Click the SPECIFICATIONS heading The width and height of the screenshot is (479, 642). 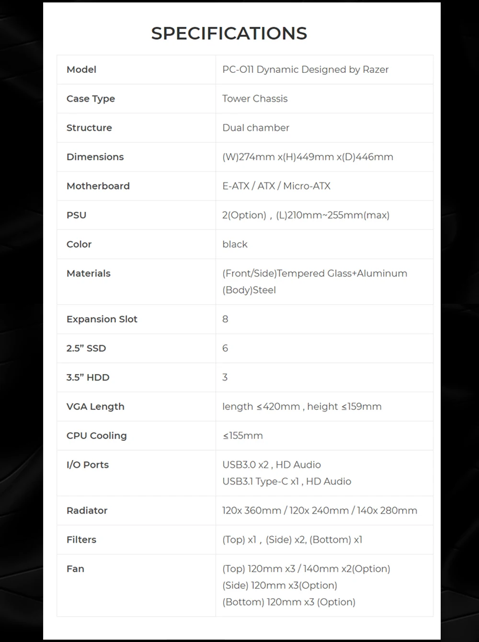click(x=229, y=34)
